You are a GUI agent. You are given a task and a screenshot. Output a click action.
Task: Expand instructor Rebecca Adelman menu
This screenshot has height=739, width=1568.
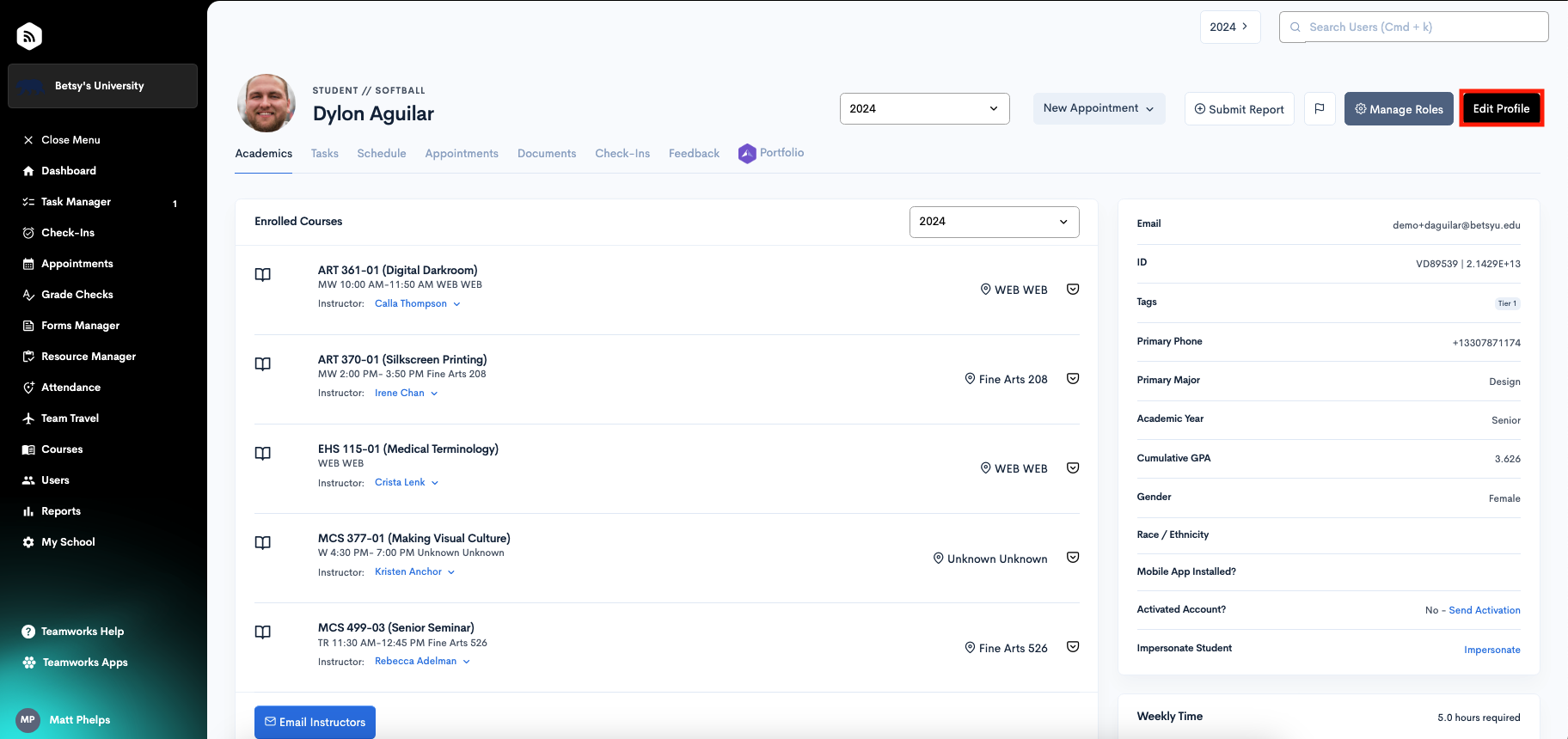pyautogui.click(x=423, y=662)
